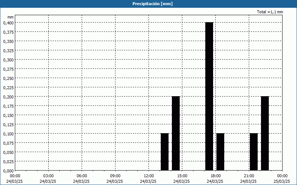Click the '0,100' y-axis label

(8, 134)
